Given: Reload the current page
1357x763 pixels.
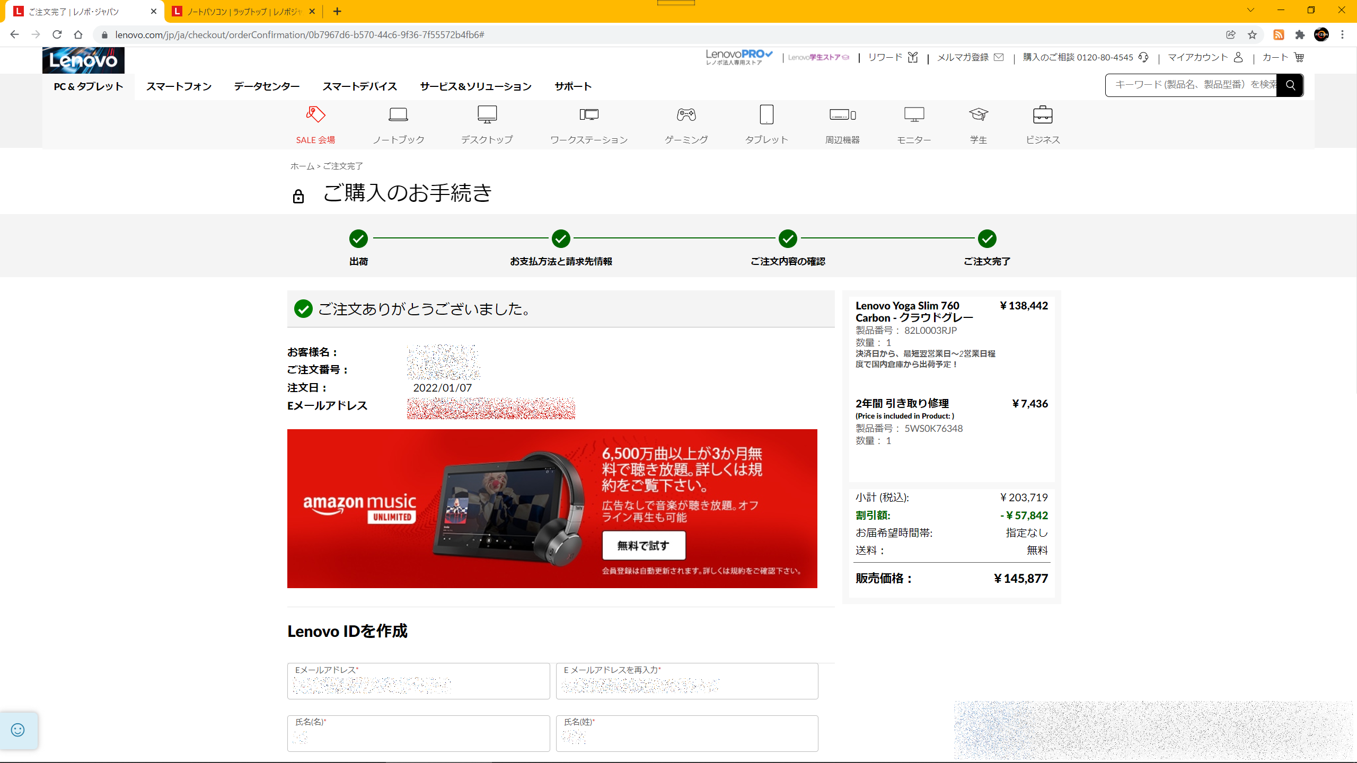Looking at the screenshot, I should tap(57, 35).
